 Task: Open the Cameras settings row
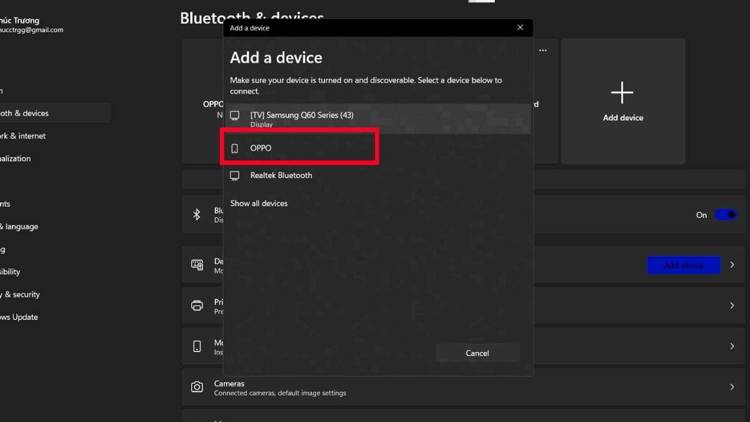click(x=464, y=388)
